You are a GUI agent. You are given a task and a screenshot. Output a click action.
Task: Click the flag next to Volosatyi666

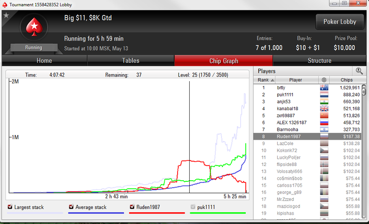pos(324,171)
